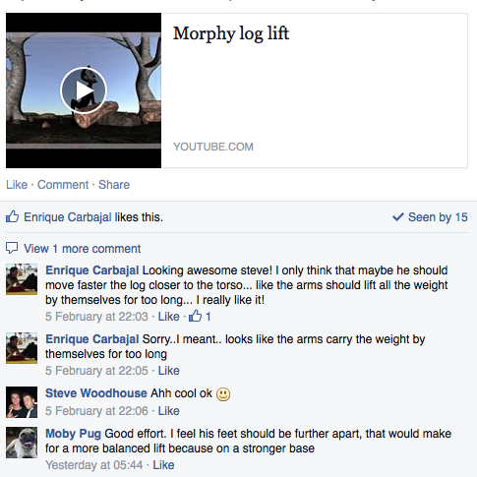Viewport: 477px width, 477px height.
Task: Like Enrique's 22:05 follow-up comment
Action: pos(169,371)
